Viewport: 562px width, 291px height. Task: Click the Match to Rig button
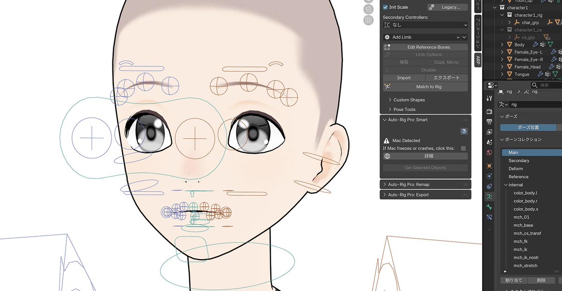pos(425,87)
